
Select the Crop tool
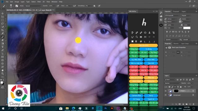2,30
